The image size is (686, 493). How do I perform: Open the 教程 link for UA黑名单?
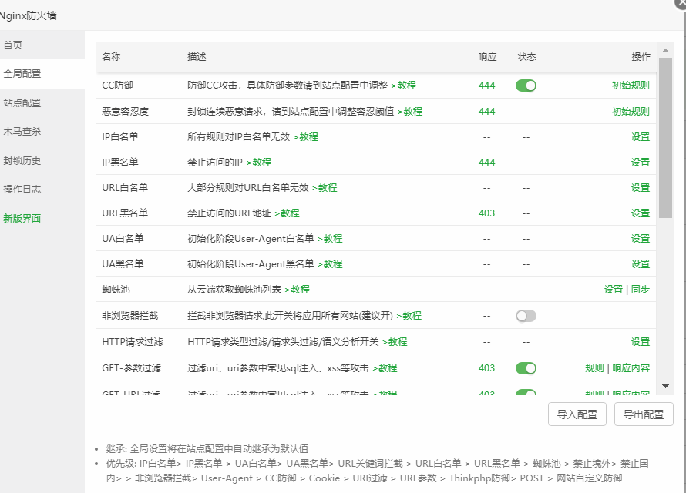[x=331, y=264]
